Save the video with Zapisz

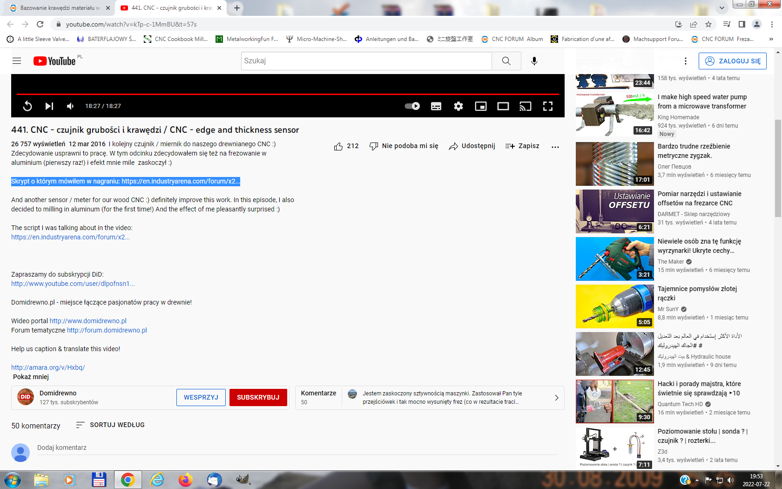[522, 146]
